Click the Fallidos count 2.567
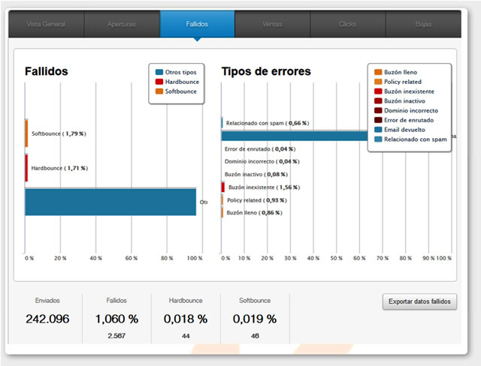The height and width of the screenshot is (366, 481). coord(116,336)
